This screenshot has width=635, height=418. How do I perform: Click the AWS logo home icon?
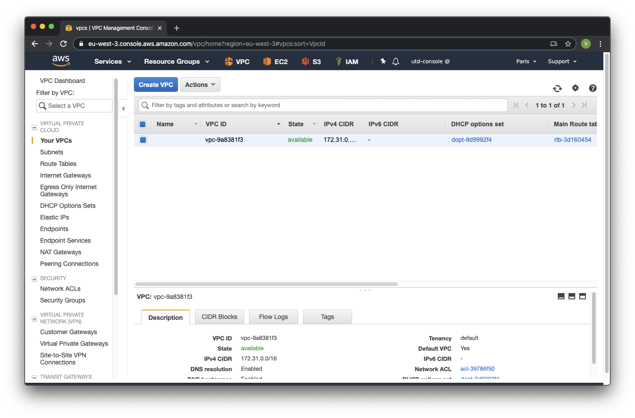pos(61,61)
